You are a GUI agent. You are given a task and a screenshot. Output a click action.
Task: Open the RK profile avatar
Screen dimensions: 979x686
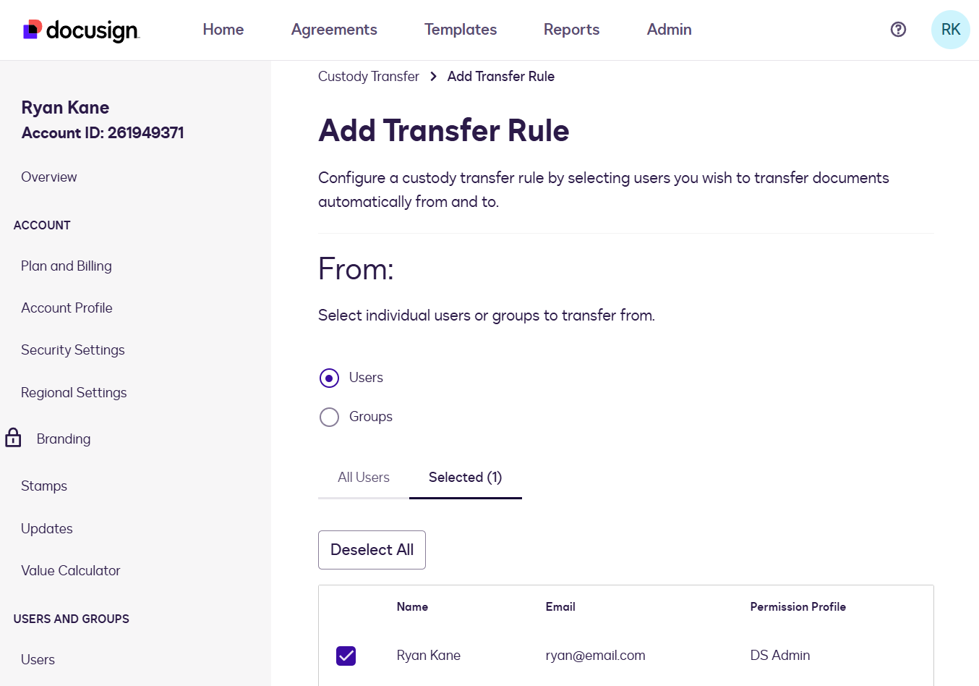point(951,30)
